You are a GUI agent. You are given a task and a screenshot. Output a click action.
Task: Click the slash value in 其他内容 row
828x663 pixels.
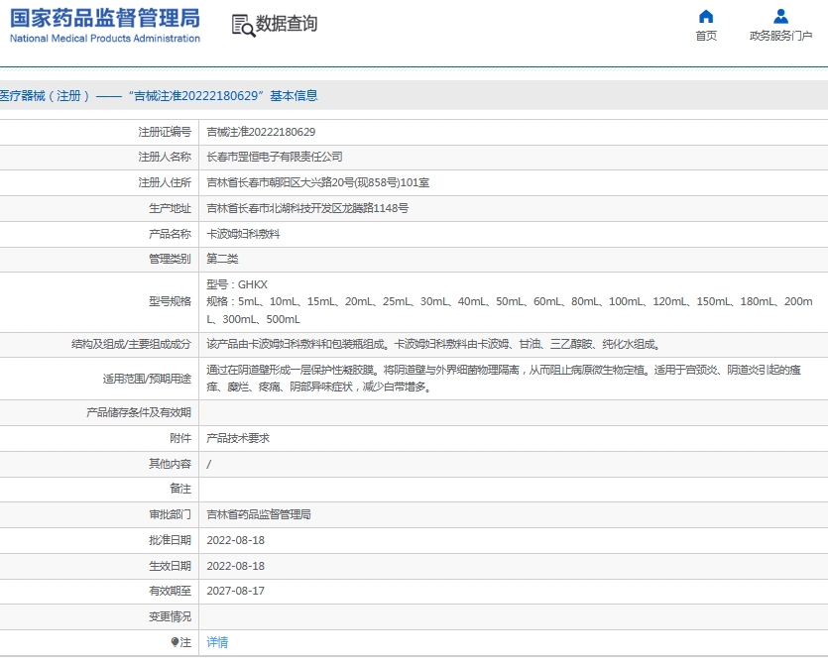[209, 464]
